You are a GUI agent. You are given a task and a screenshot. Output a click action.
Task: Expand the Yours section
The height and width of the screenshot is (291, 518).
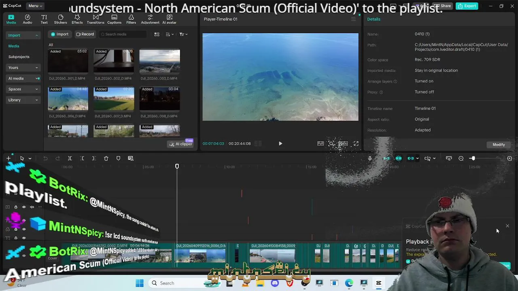(x=36, y=68)
